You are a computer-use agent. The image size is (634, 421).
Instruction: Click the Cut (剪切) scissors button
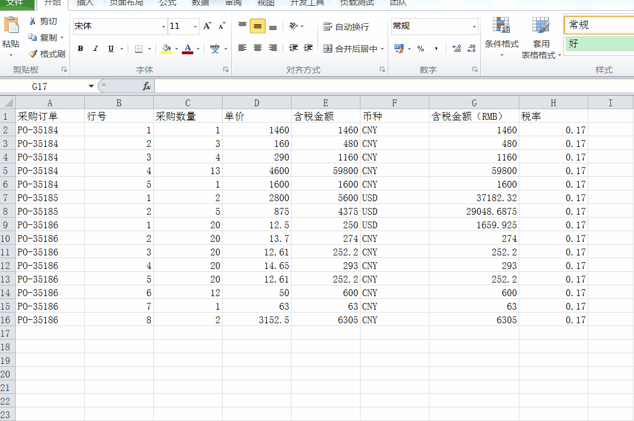(42, 21)
